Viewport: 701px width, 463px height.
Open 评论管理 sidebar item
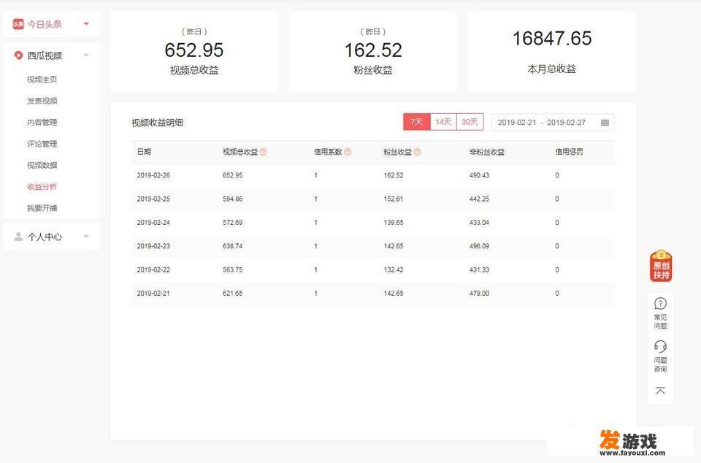click(42, 144)
